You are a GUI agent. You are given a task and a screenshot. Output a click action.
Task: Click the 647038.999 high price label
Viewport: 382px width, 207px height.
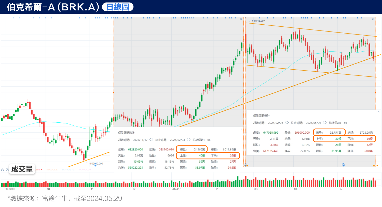pyautogui.click(x=258, y=21)
